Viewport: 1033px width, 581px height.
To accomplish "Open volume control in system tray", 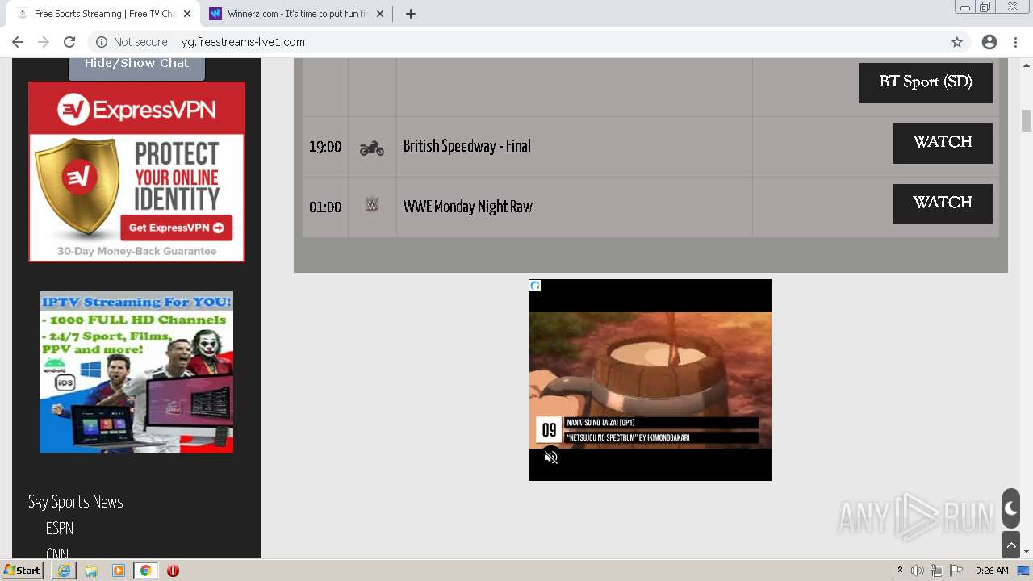I will click(918, 571).
